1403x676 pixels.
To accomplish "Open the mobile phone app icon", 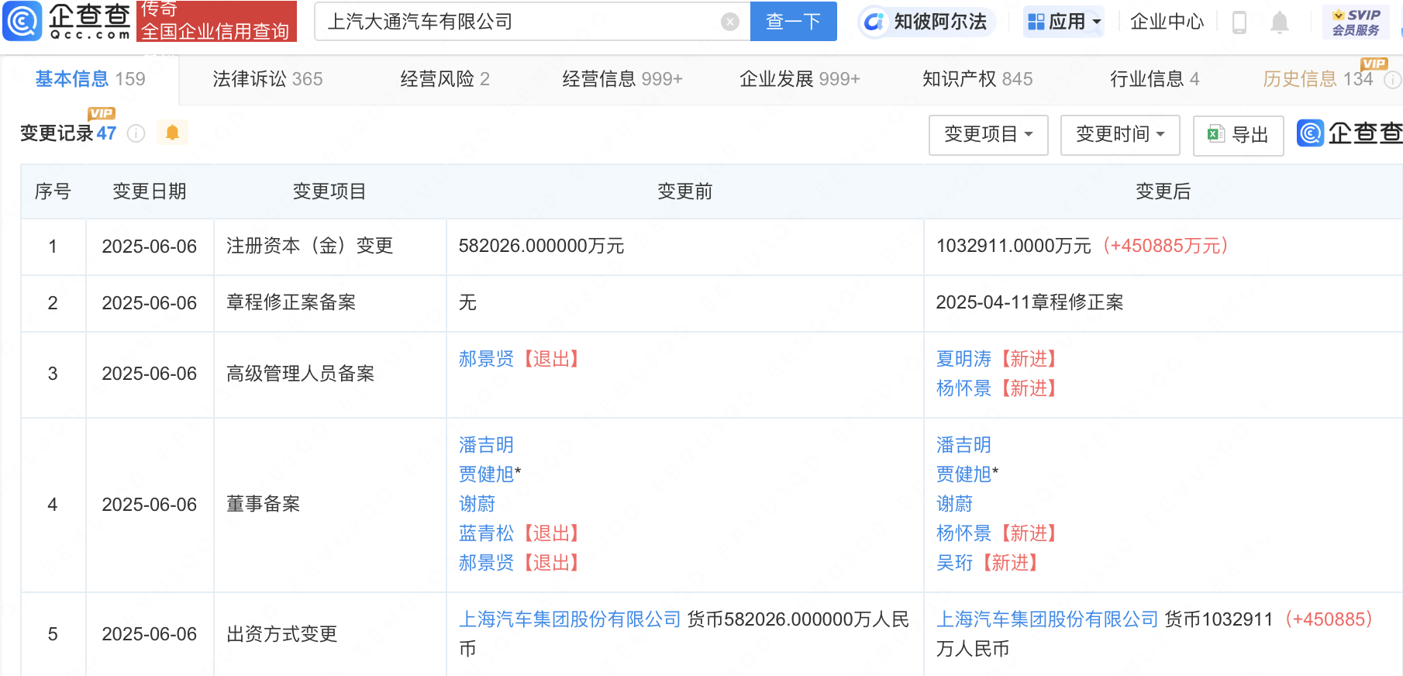I will coord(1239,22).
